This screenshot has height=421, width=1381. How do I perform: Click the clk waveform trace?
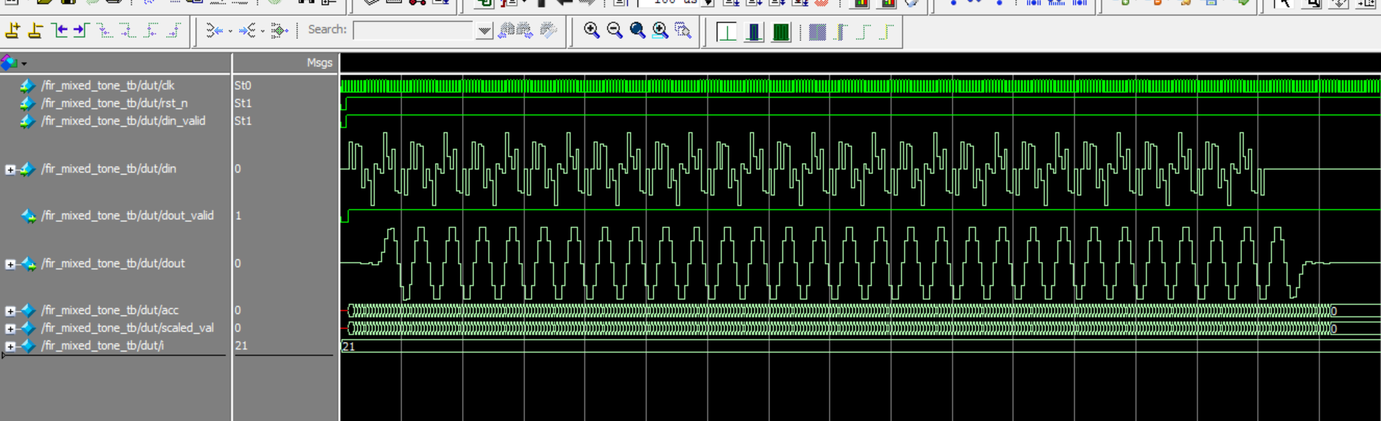860,86
